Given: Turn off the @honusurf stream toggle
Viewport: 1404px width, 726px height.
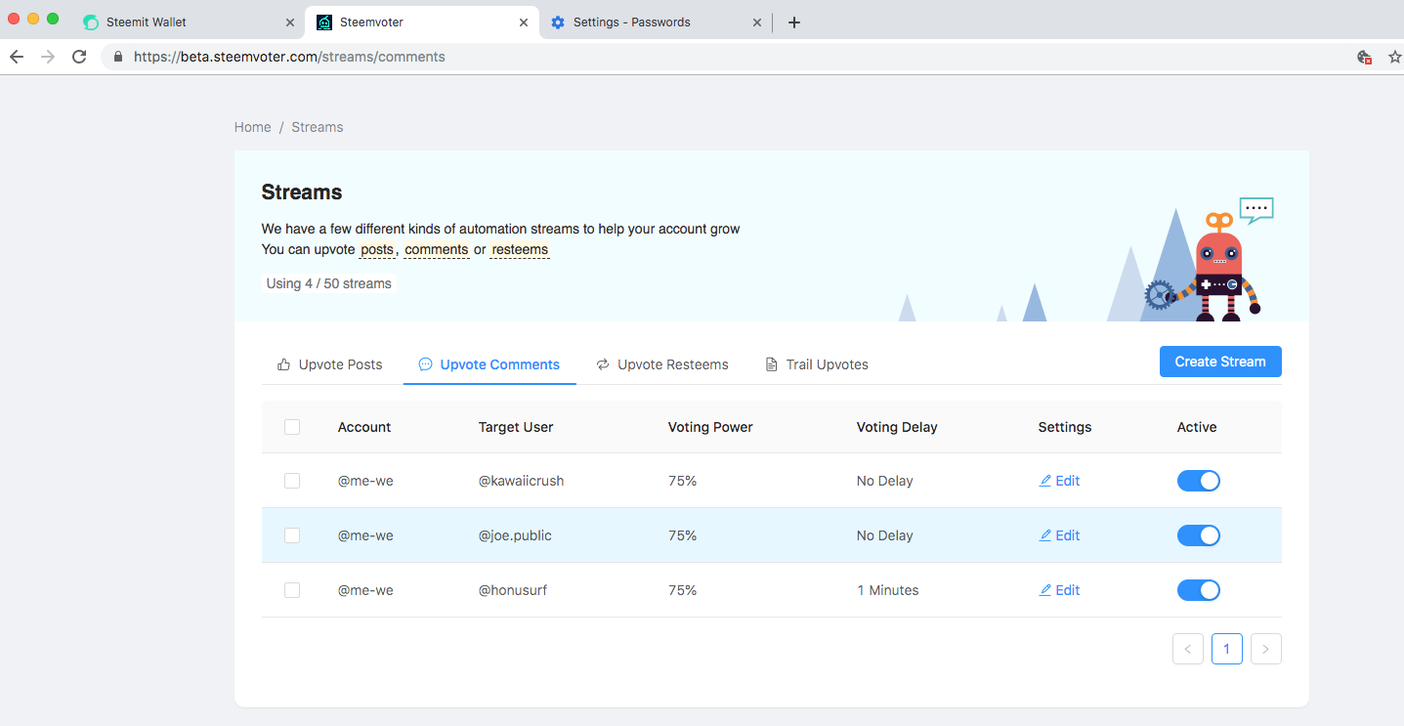Looking at the screenshot, I should point(1199,590).
